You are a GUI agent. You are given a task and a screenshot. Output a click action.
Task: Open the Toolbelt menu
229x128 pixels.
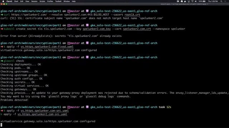tap(58, 1)
